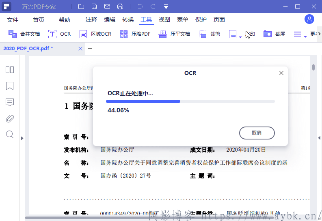This screenshot has height=221, width=322.
Task: Undo the last action
Action: point(140,6)
